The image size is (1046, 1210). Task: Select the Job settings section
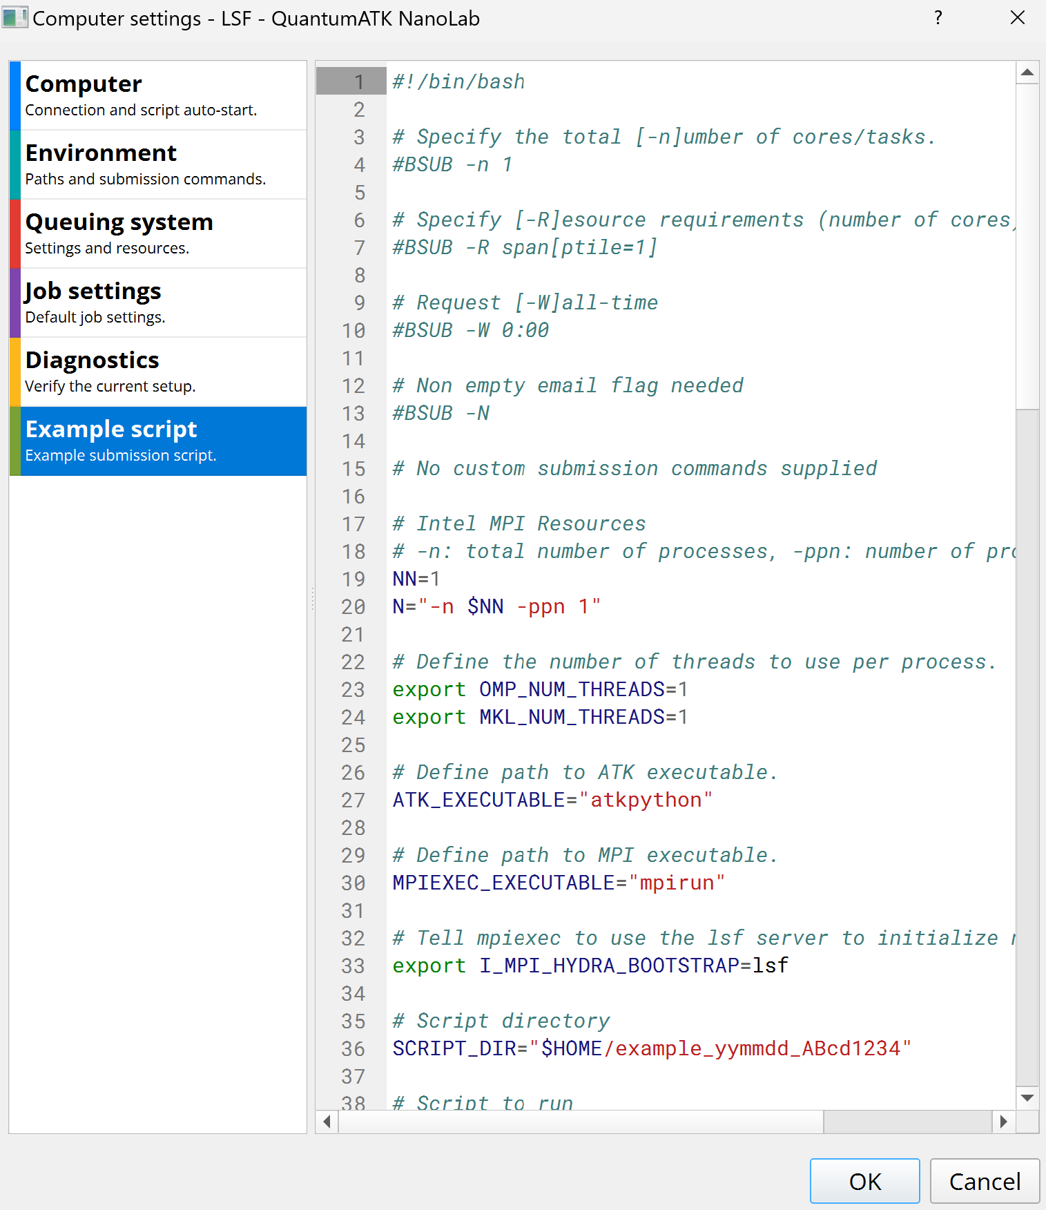click(x=158, y=302)
